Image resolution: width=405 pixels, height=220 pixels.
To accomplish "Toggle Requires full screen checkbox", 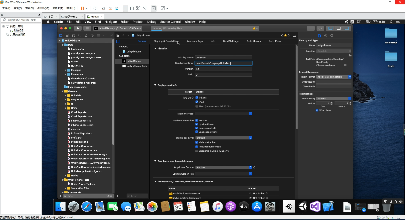I will 197,147.
